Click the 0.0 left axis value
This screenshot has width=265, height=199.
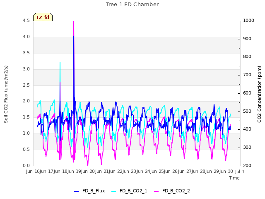(x=26, y=165)
